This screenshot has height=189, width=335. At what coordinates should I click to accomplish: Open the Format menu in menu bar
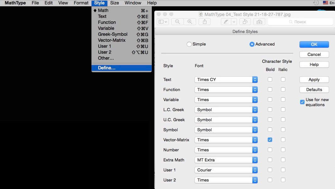pos(81,3)
